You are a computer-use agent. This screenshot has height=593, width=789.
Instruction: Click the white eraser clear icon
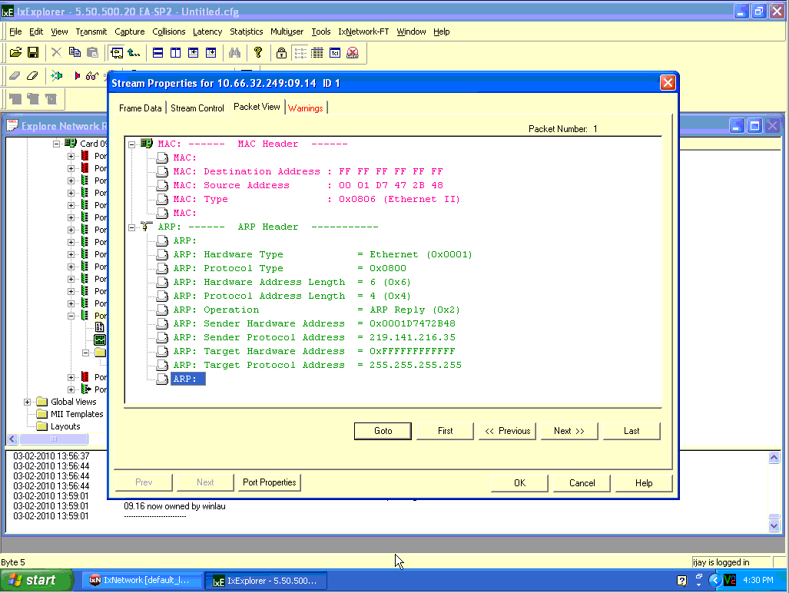pyautogui.click(x=32, y=76)
